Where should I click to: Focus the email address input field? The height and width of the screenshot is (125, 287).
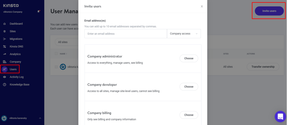(126, 34)
